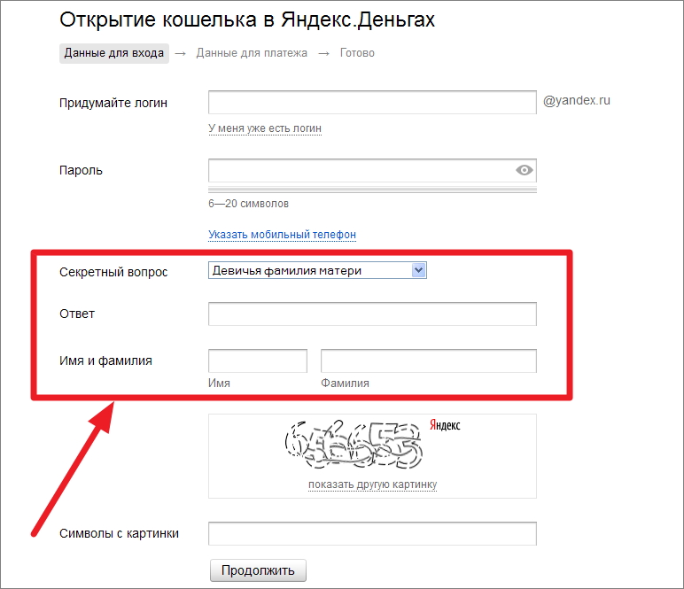This screenshot has height=589, width=684.
Task: Click the '@yandex.ru' domain text
Action: coord(576,101)
